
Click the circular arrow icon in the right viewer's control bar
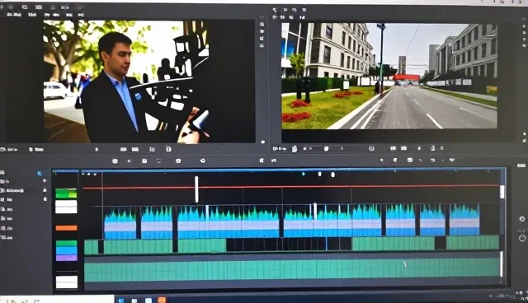coord(371,148)
